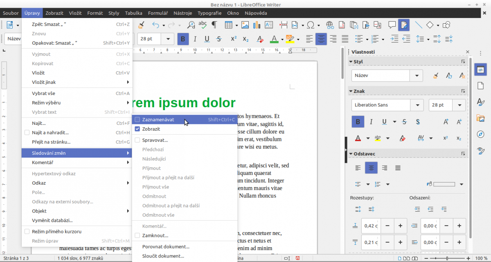Insert image via toolbar icon
The height and width of the screenshot is (262, 491).
pyautogui.click(x=245, y=25)
